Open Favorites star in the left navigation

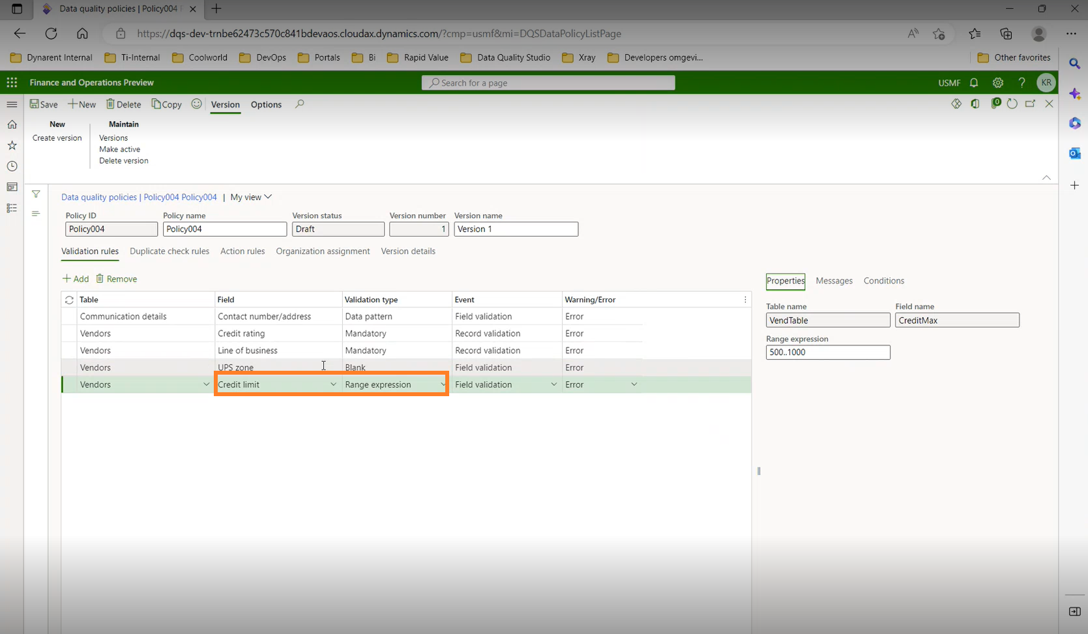coord(12,145)
